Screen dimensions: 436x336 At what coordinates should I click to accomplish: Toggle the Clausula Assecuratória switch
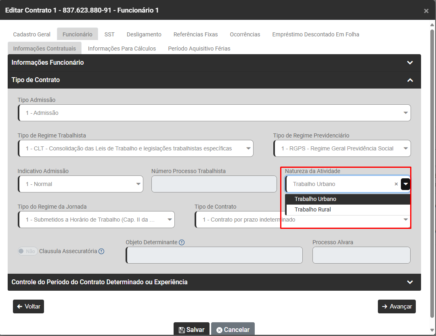click(28, 251)
